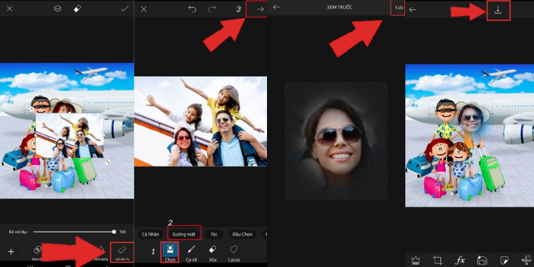Close the add-photo editor with the X
Screen dimensions: 534x267
(9, 9)
